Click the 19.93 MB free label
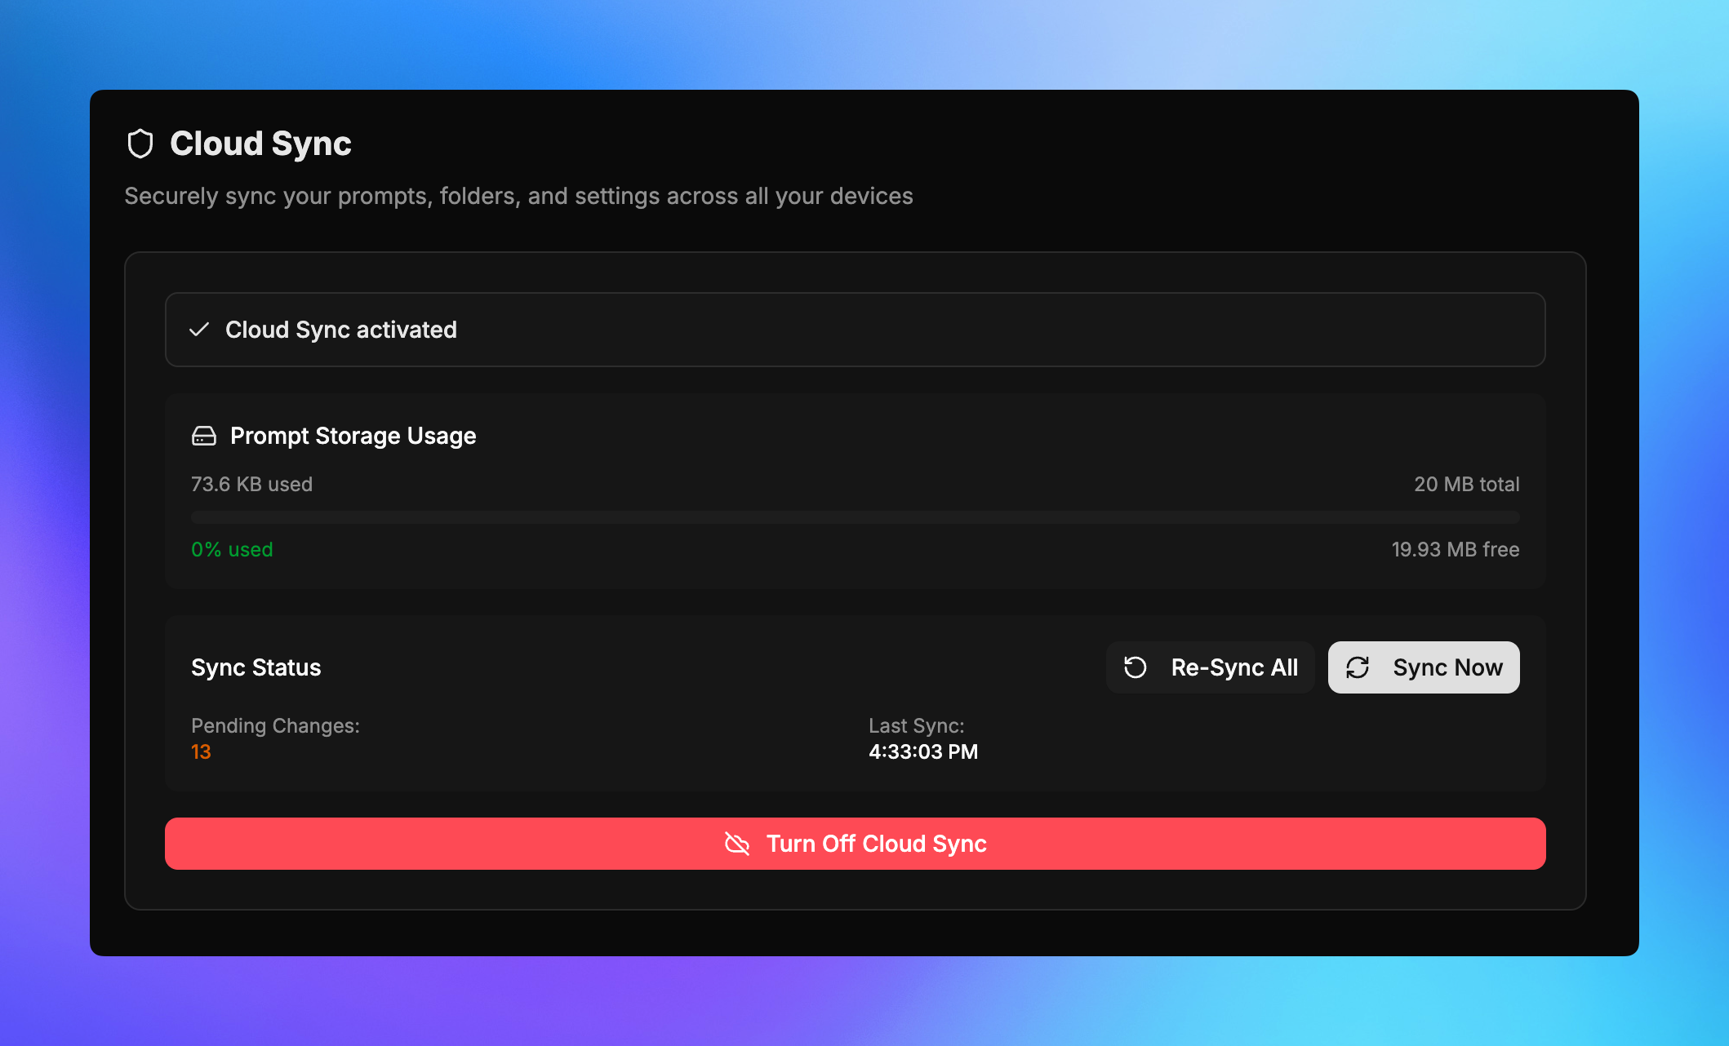Screen dimensions: 1729x1046 click(x=1455, y=549)
